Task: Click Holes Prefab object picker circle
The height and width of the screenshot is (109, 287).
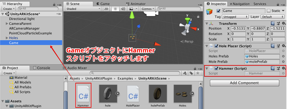Action: (x=283, y=56)
